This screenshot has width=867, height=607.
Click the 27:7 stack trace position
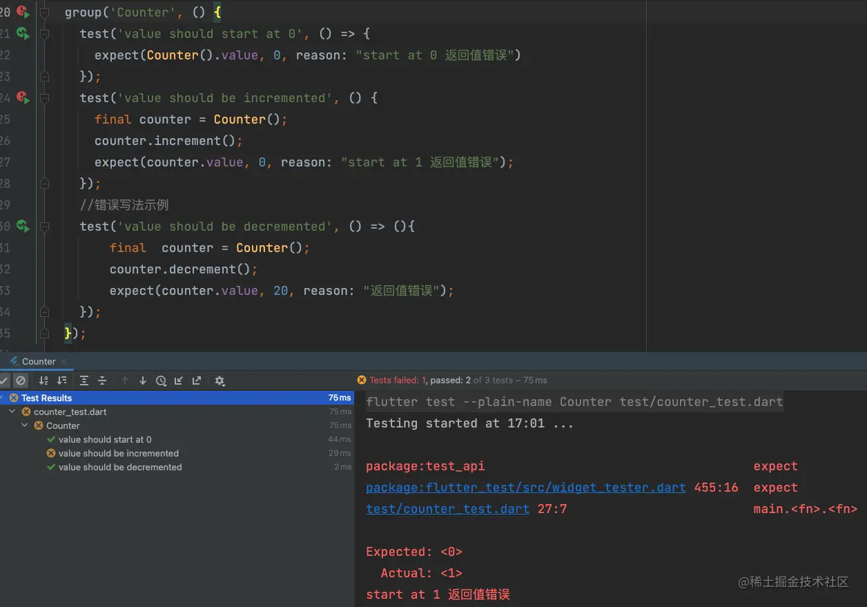552,509
